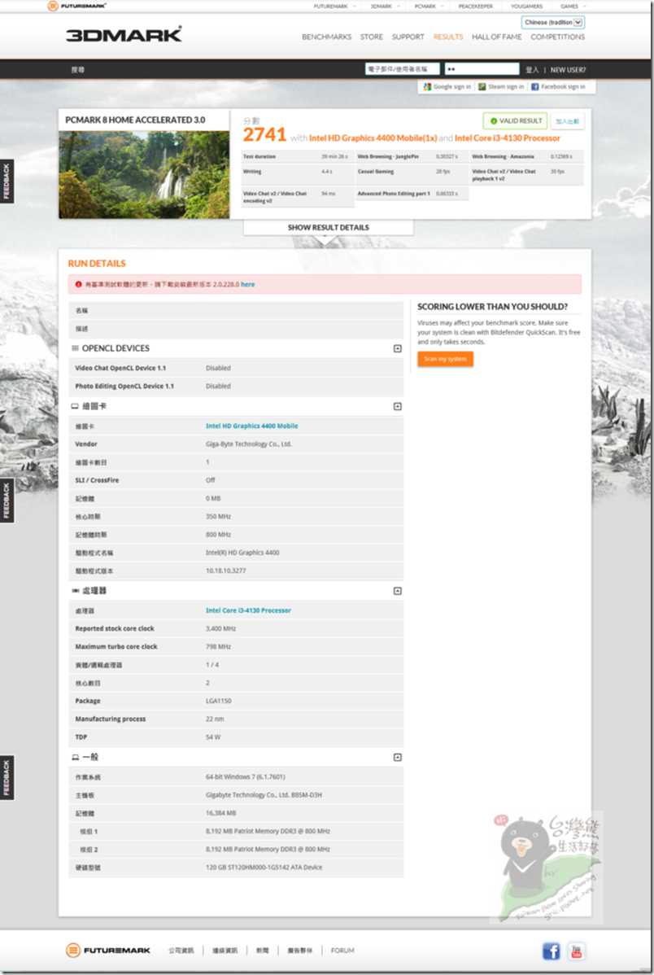Click Intel HD Graphics 4400 Mobile(1x) in the score header
This screenshot has height=975, width=654.
(x=373, y=138)
